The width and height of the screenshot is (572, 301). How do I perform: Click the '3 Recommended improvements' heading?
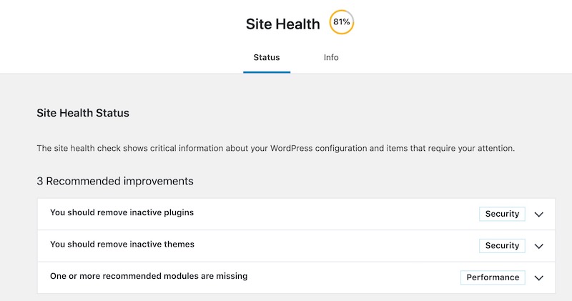(115, 181)
